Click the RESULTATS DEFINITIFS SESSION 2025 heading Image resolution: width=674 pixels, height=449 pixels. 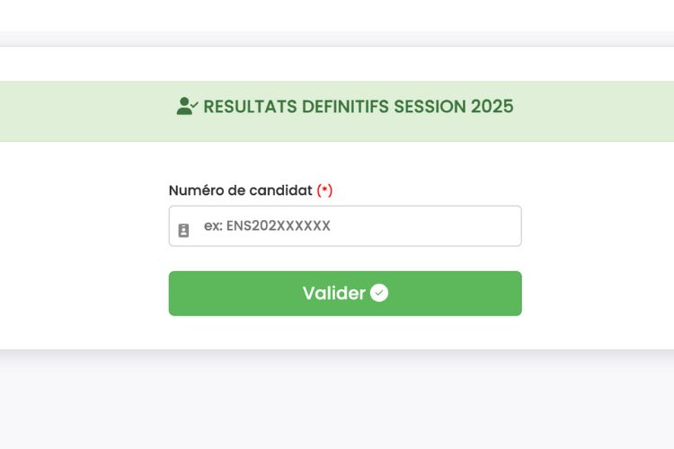358,107
